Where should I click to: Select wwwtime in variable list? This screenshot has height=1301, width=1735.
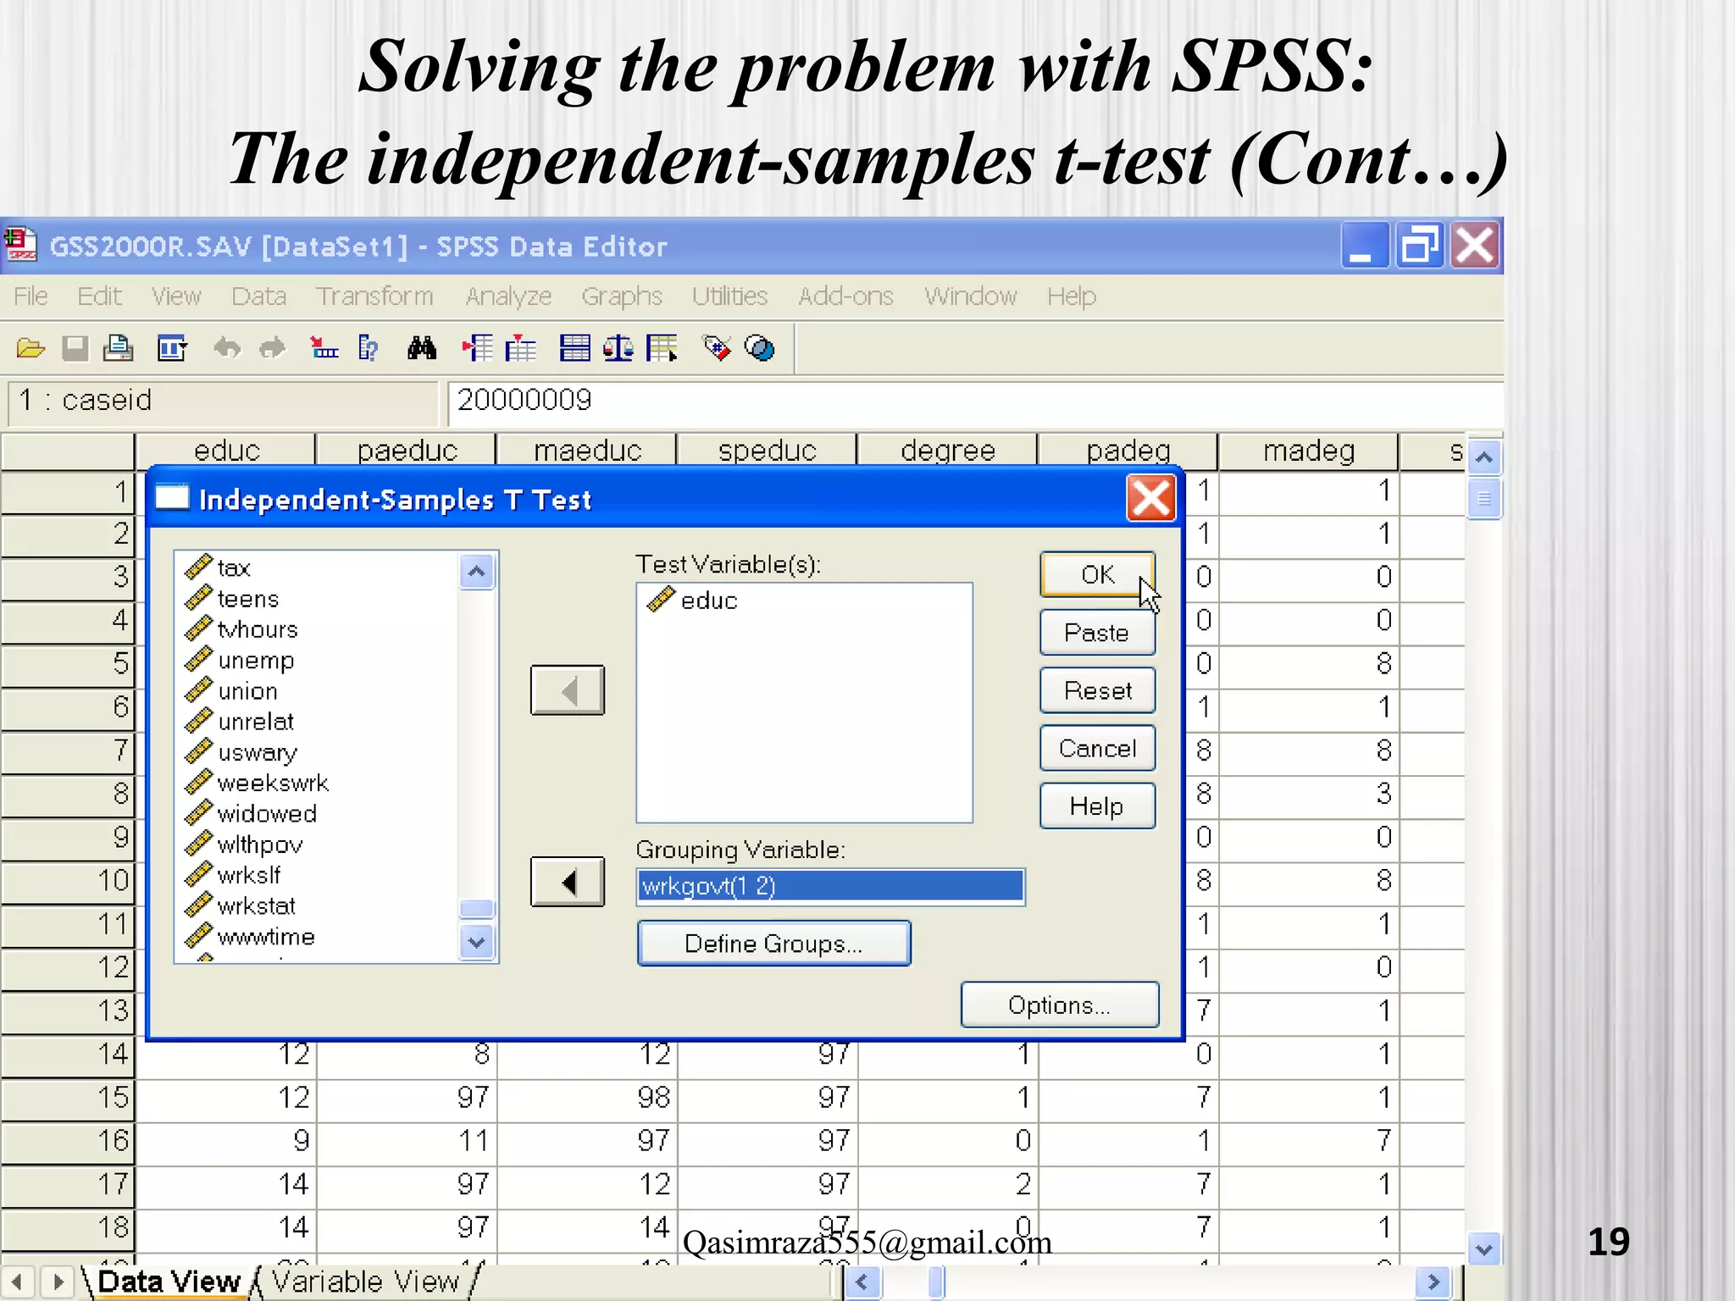click(266, 936)
